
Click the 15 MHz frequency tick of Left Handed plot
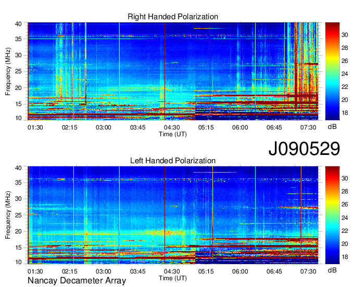pyautogui.click(x=18, y=247)
